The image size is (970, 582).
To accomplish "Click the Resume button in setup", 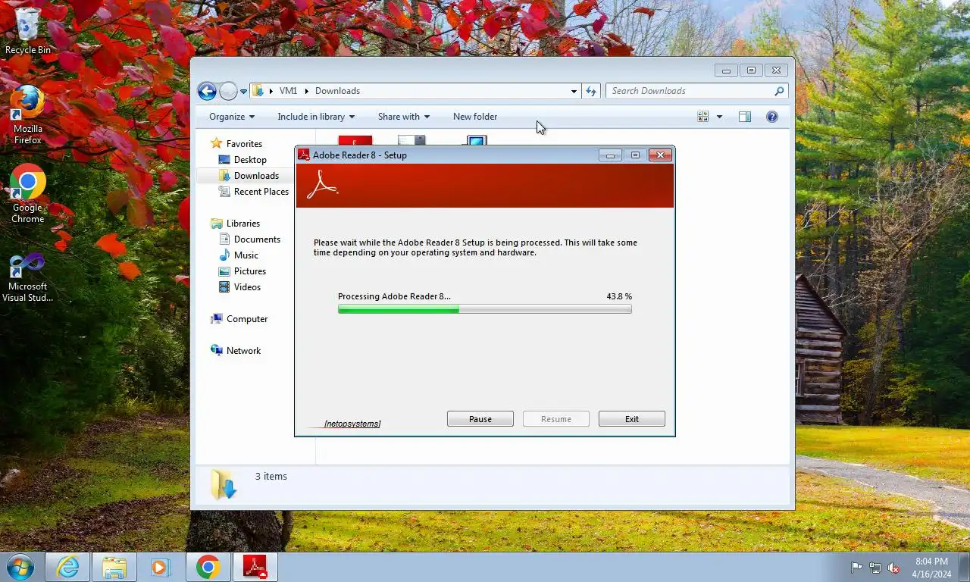I will pyautogui.click(x=556, y=419).
